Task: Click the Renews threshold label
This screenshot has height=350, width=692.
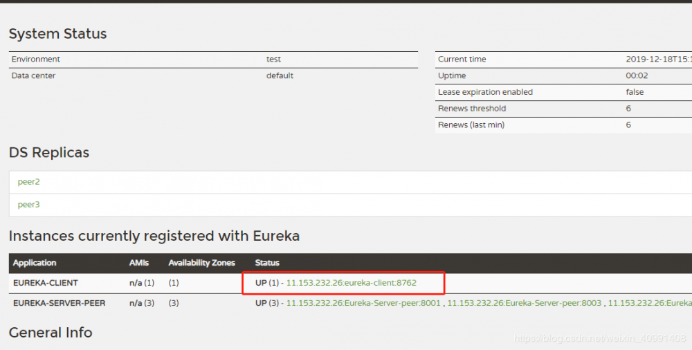Action: click(x=472, y=109)
